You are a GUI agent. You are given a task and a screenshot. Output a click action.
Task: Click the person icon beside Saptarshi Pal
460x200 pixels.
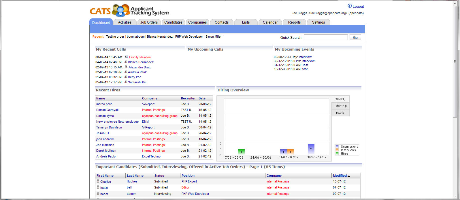126,82
